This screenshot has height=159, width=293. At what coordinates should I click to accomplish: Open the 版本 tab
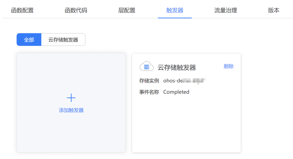pyautogui.click(x=273, y=10)
